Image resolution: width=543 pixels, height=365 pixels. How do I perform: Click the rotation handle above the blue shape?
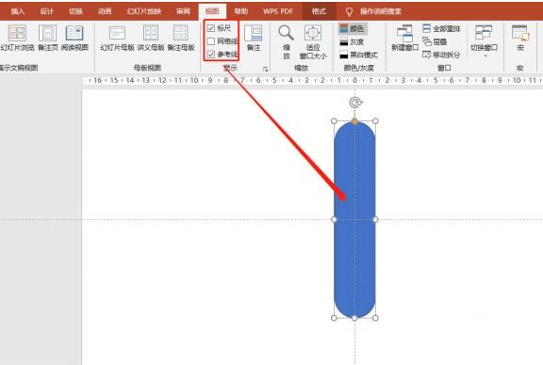355,103
